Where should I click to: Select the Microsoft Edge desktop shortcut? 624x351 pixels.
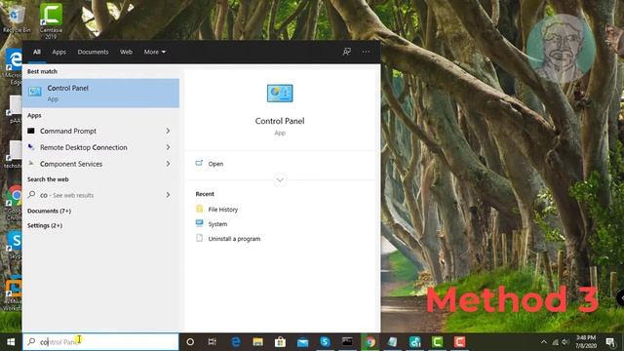(14, 66)
